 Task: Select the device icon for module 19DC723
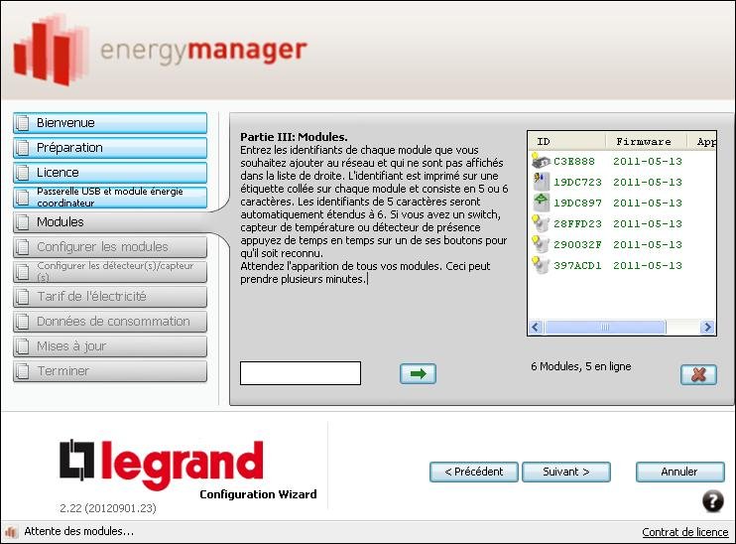(x=541, y=182)
